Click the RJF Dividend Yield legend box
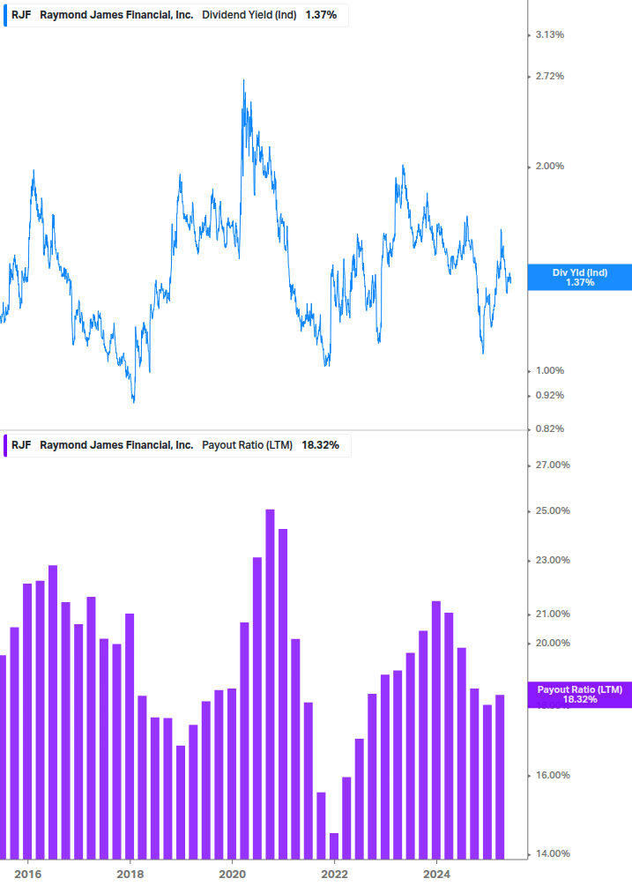 pyautogui.click(x=175, y=15)
